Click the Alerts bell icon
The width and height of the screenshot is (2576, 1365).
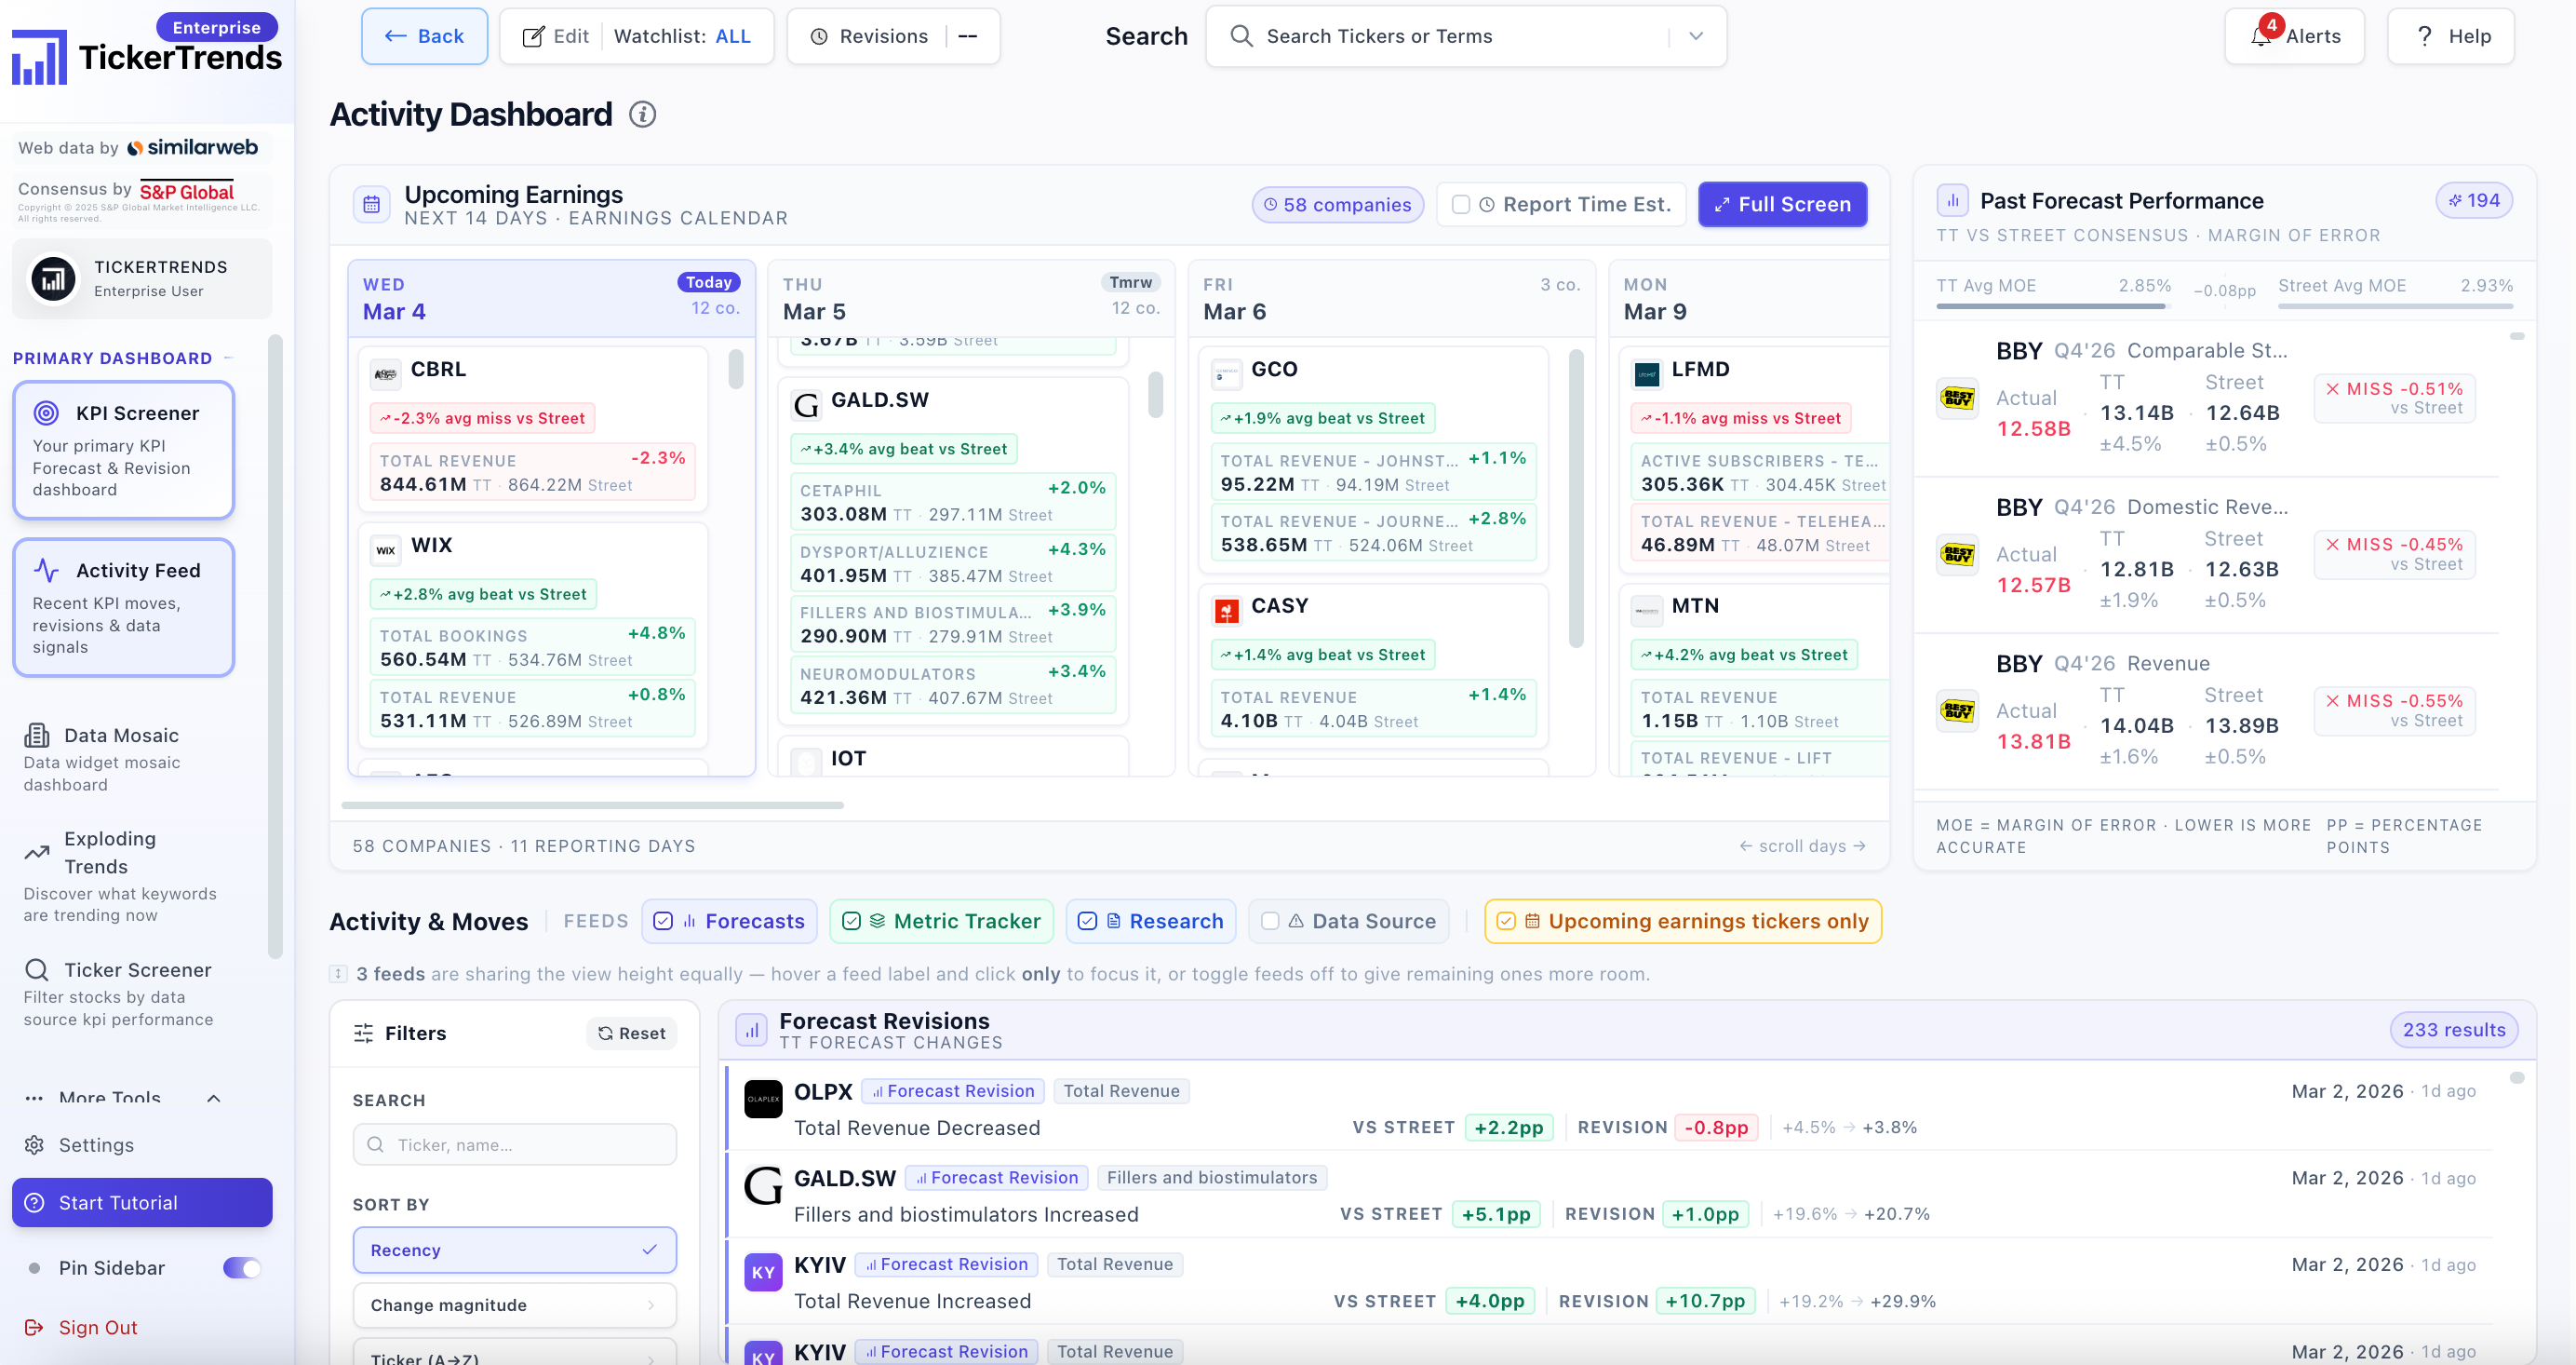click(2260, 37)
